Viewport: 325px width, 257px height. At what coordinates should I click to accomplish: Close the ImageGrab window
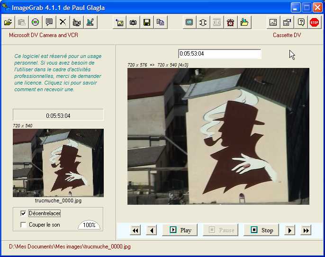click(317, 8)
